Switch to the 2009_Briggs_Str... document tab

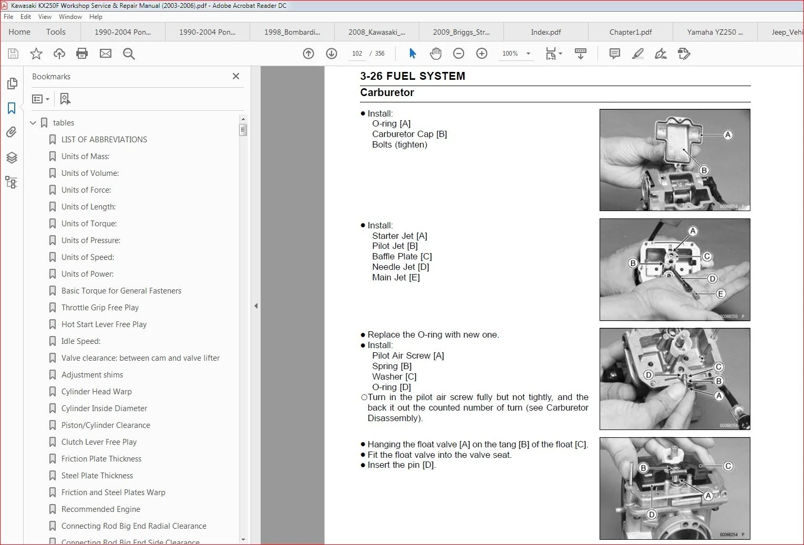(x=461, y=32)
